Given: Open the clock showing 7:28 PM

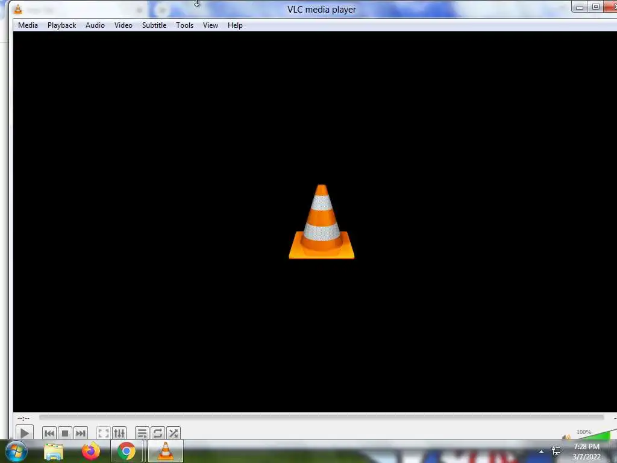Looking at the screenshot, I should point(586,451).
